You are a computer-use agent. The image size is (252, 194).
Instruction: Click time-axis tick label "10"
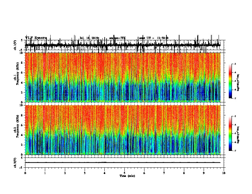[224, 173]
